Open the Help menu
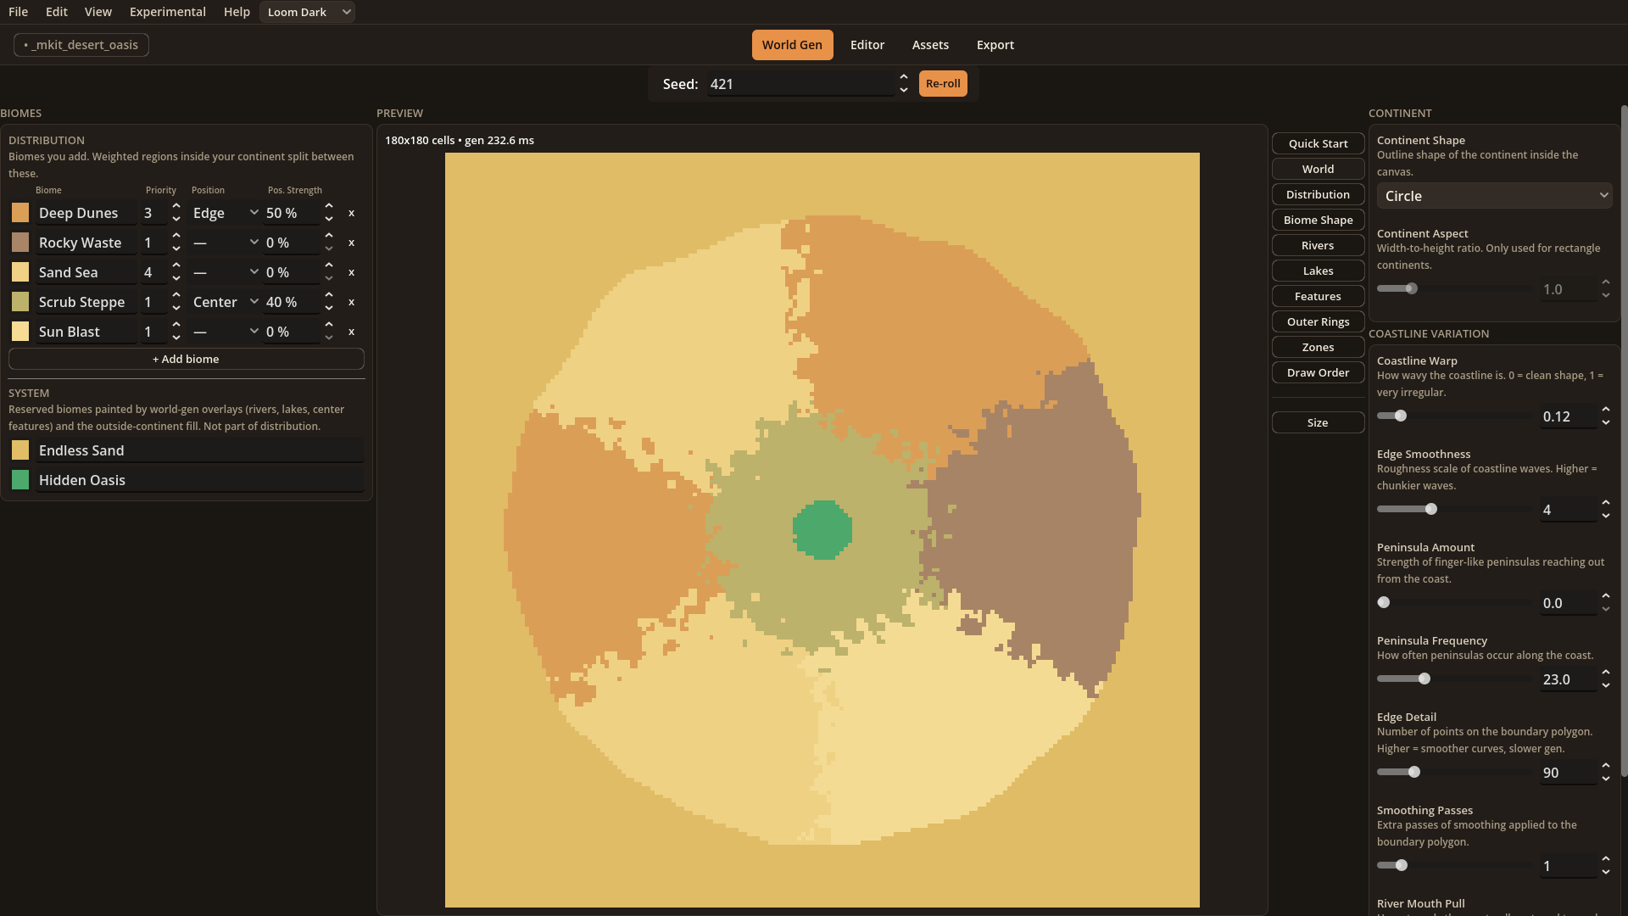 coord(237,12)
